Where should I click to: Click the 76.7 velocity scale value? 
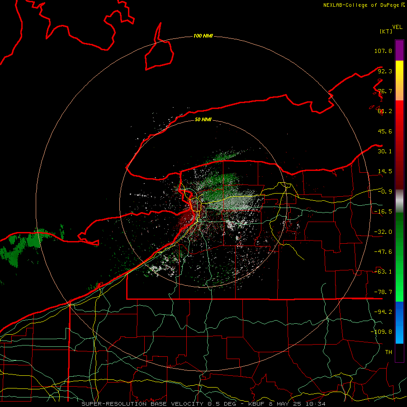tap(385, 91)
